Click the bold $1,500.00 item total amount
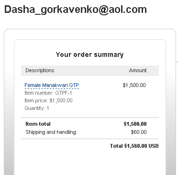 click(x=135, y=124)
